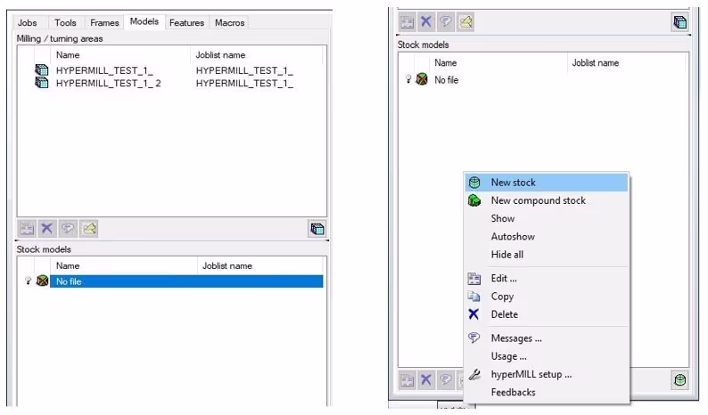Click Name column header in right Stock models
The height and width of the screenshot is (415, 708).
pos(445,62)
